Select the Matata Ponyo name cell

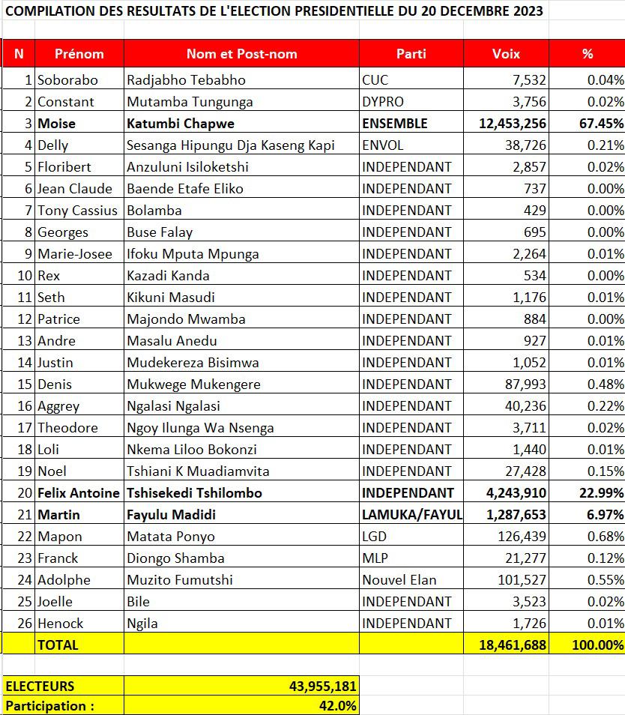pyautogui.click(x=241, y=537)
